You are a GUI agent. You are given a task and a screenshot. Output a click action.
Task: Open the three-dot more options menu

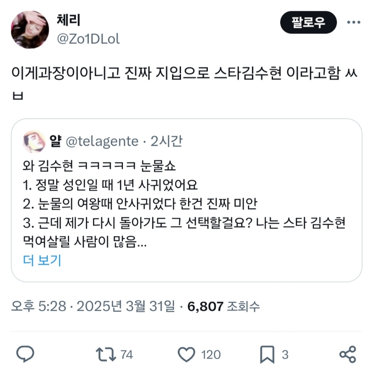click(x=354, y=22)
